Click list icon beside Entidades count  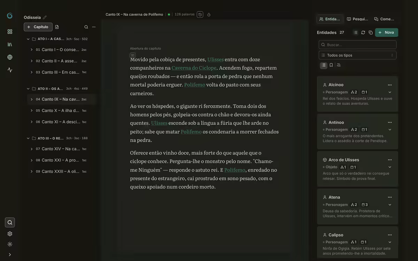coord(356,32)
